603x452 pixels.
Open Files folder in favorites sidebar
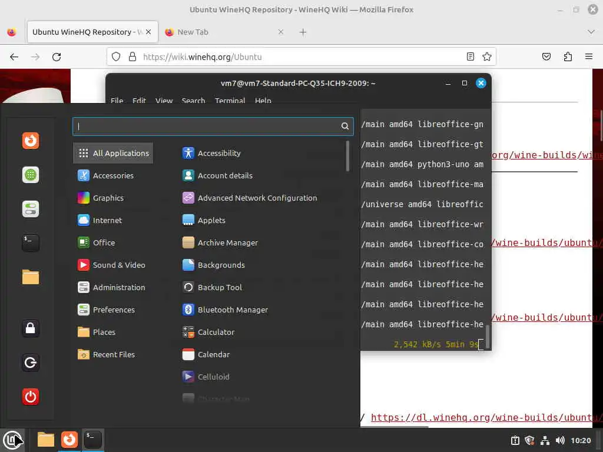31,277
